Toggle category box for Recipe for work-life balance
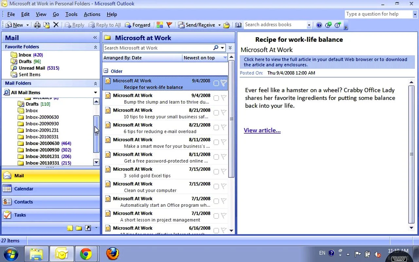This screenshot has height=262, width=419. coord(216,83)
